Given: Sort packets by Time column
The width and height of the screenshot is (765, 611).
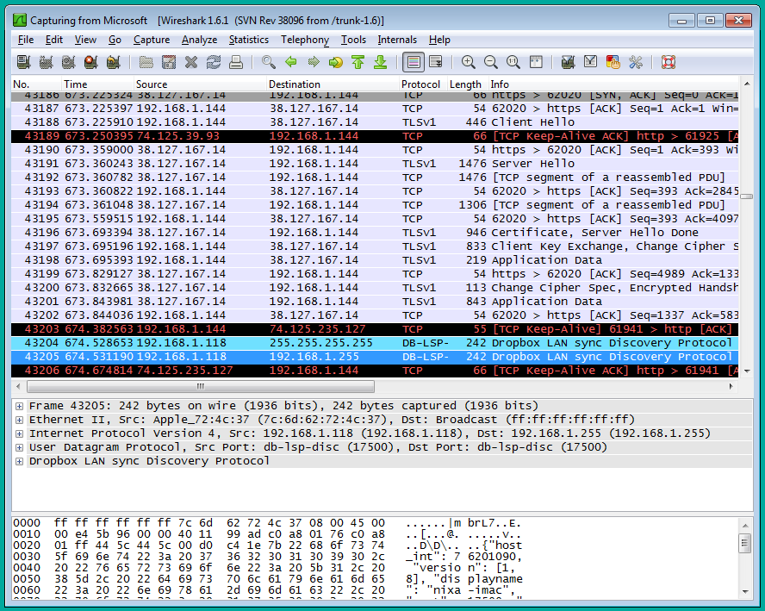Looking at the screenshot, I should (x=97, y=84).
